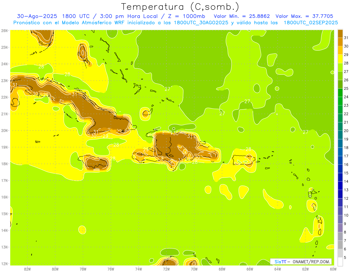Click the 16N latitude axis label
This screenshot has width=354, height=273.
point(4,197)
